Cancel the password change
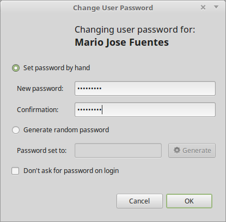226x222 pixels. click(x=139, y=201)
